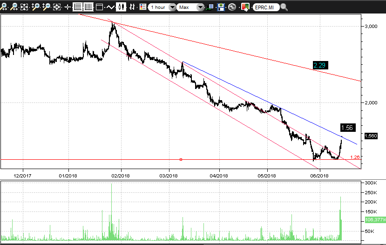Refresh chart data

pyautogui.click(x=232, y=7)
